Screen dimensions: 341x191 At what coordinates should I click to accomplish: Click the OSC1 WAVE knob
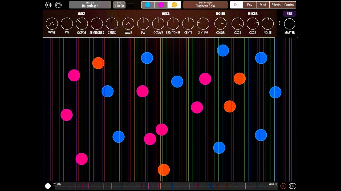click(52, 24)
